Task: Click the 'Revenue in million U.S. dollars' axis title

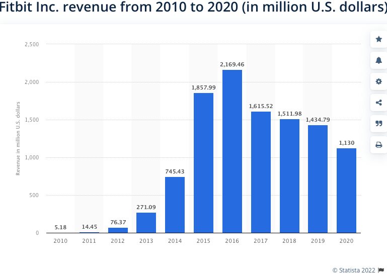Action: [18, 139]
